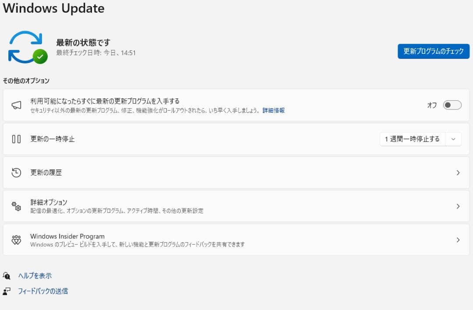Enable the 利用可能になったらすぐに最新の更新プログラムを入手する toggle

452,105
